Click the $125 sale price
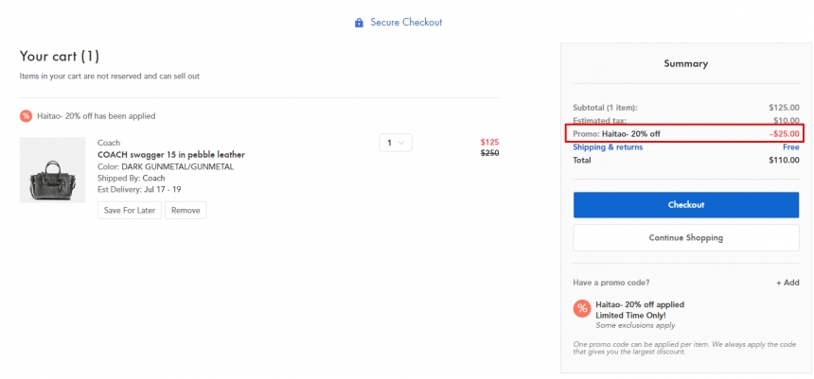Viewport: 814px width, 379px height. [x=489, y=142]
